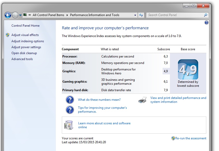
Task: Click the back navigation arrow
Action: coord(8,15)
